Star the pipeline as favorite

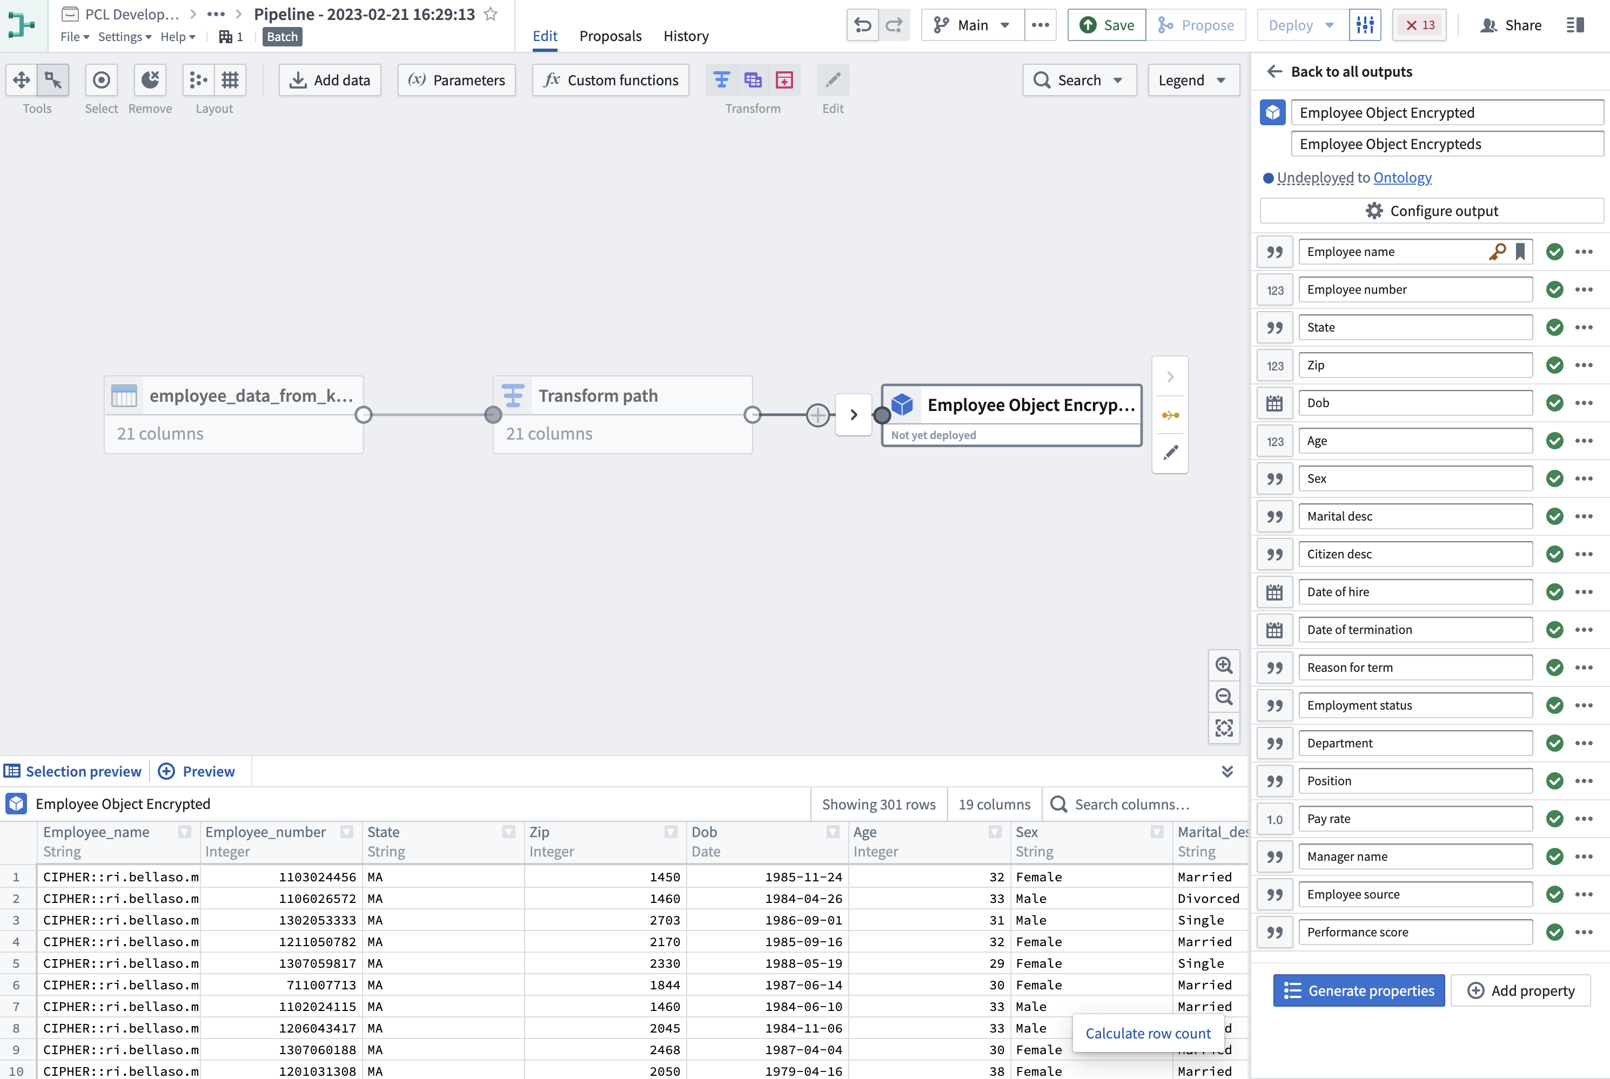[x=491, y=14]
